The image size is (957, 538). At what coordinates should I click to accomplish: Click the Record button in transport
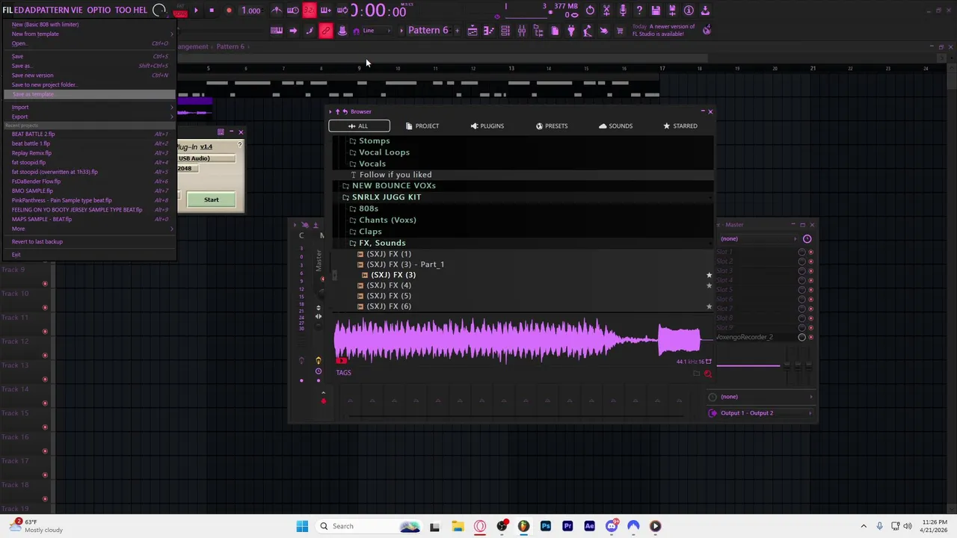[228, 10]
